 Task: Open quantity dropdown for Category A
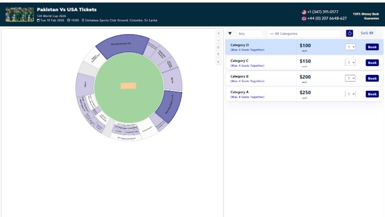pos(350,94)
